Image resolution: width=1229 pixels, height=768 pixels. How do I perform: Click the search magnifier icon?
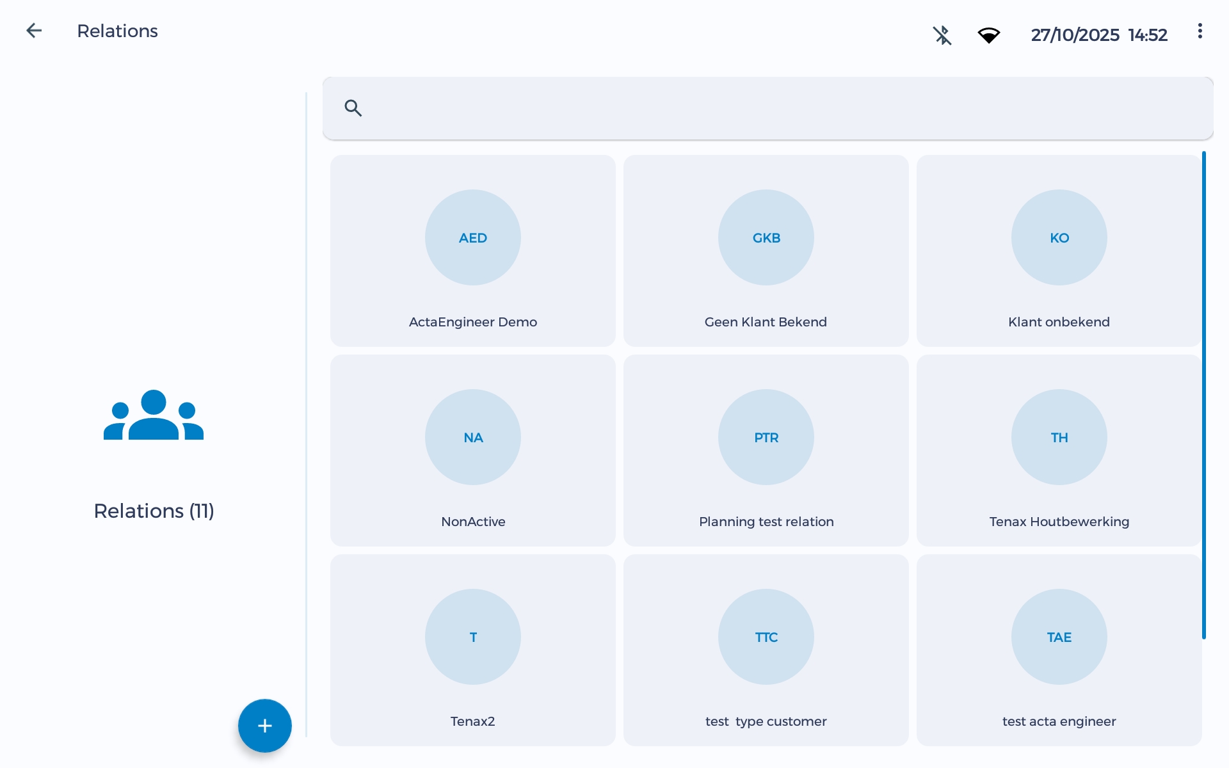353,108
